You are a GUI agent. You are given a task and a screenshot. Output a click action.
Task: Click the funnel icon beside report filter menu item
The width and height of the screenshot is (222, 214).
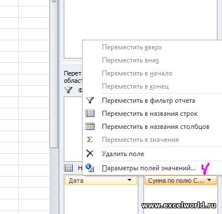click(x=90, y=100)
